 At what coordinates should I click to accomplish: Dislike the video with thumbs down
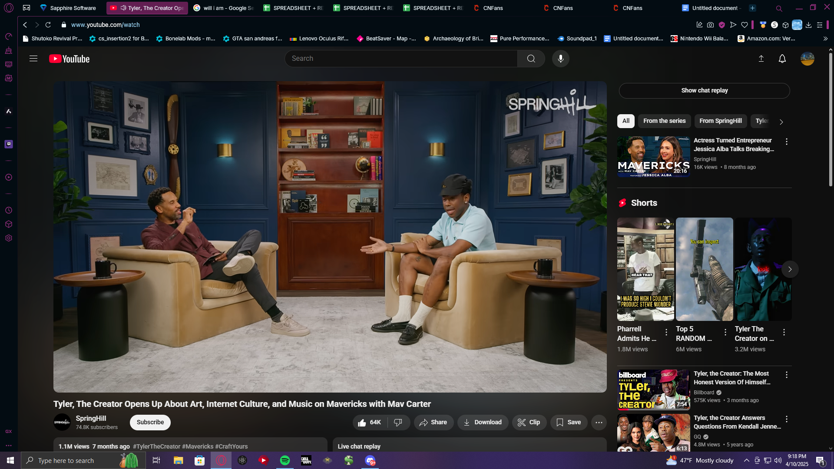coord(398,422)
